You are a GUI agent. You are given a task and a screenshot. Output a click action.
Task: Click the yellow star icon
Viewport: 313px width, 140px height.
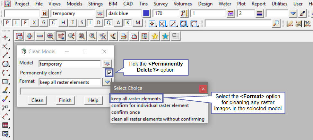pyautogui.click(x=155, y=36)
